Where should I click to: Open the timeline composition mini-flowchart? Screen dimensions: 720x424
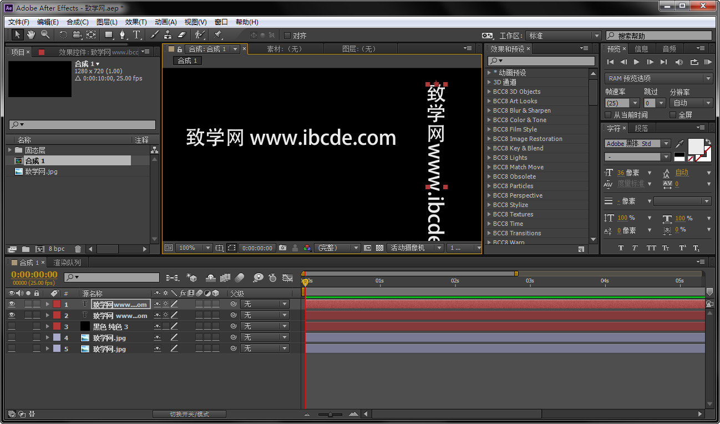point(173,277)
